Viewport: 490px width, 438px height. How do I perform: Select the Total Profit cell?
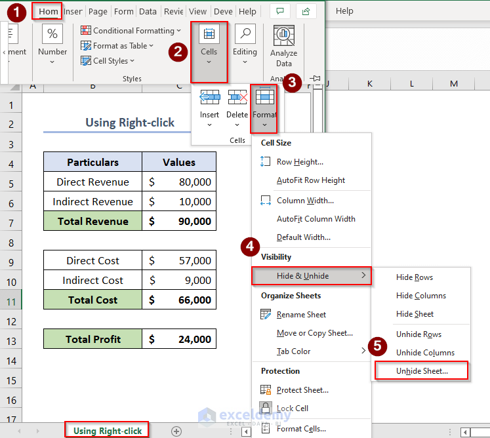coord(92,339)
